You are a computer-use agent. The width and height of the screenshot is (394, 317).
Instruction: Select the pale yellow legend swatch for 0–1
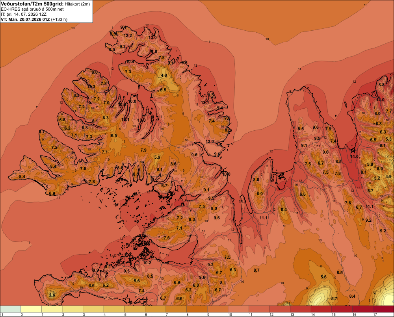point(31,309)
